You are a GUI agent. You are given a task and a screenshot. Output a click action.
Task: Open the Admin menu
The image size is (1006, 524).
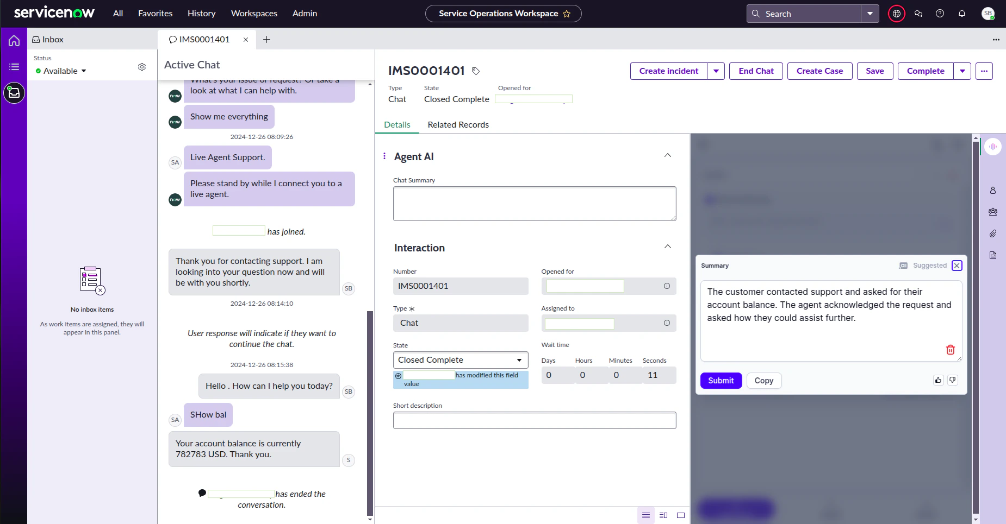click(x=305, y=13)
